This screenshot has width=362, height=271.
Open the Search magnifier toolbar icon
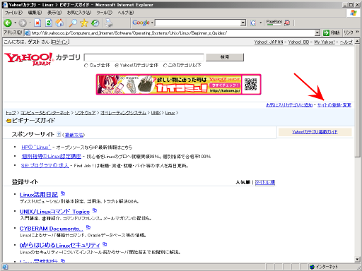[x=73, y=23]
